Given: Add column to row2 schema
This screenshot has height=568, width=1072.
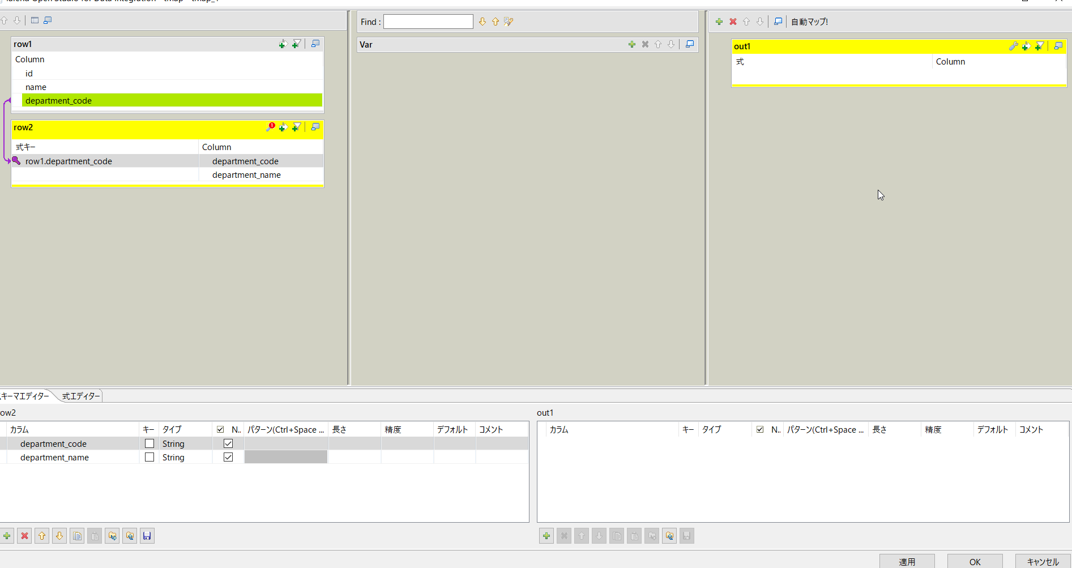Looking at the screenshot, I should (7, 536).
